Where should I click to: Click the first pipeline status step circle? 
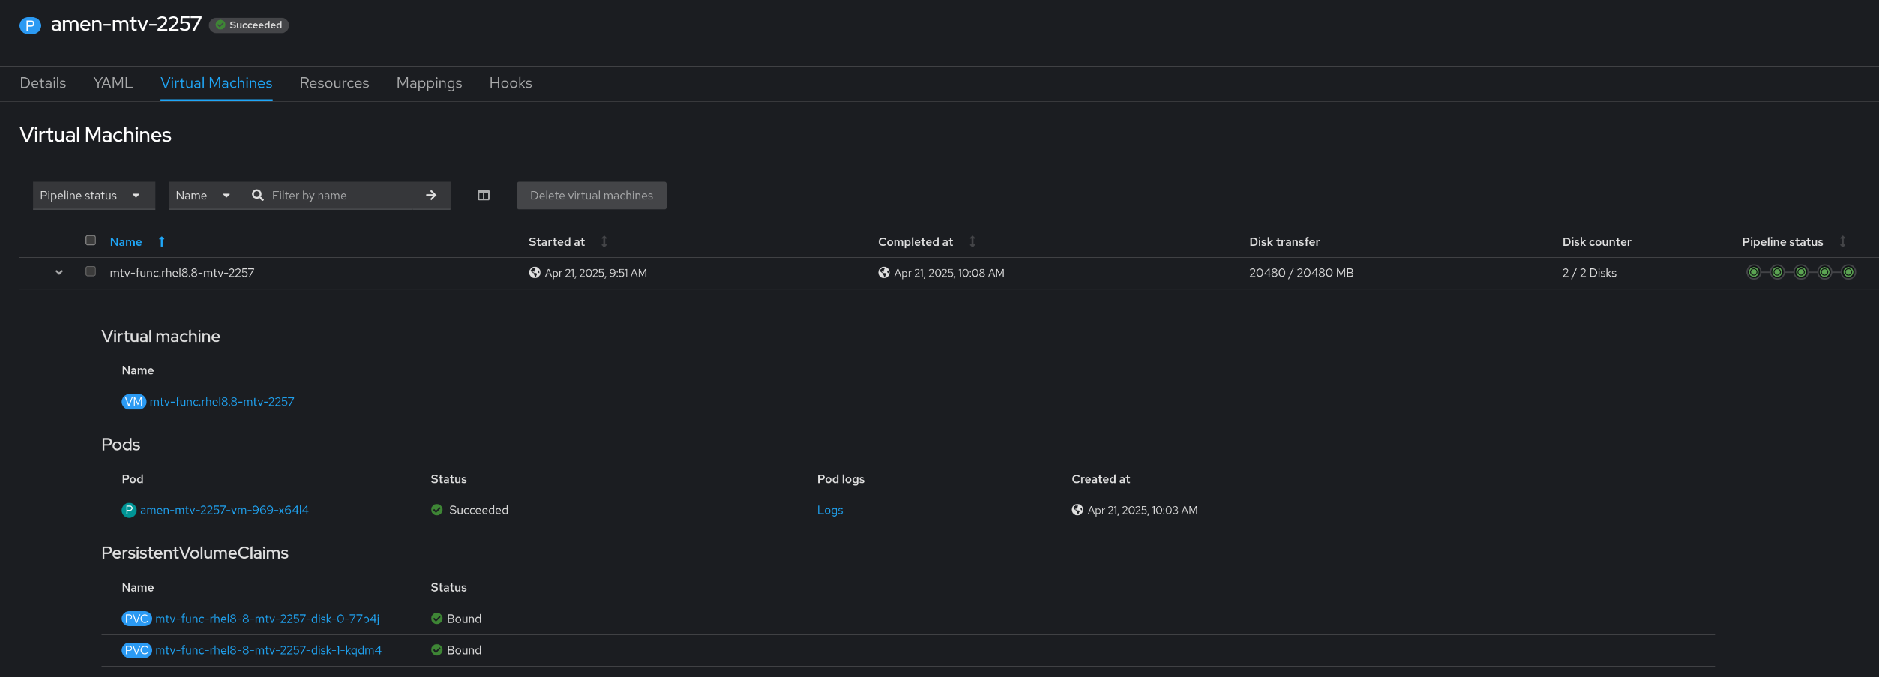coord(1754,272)
